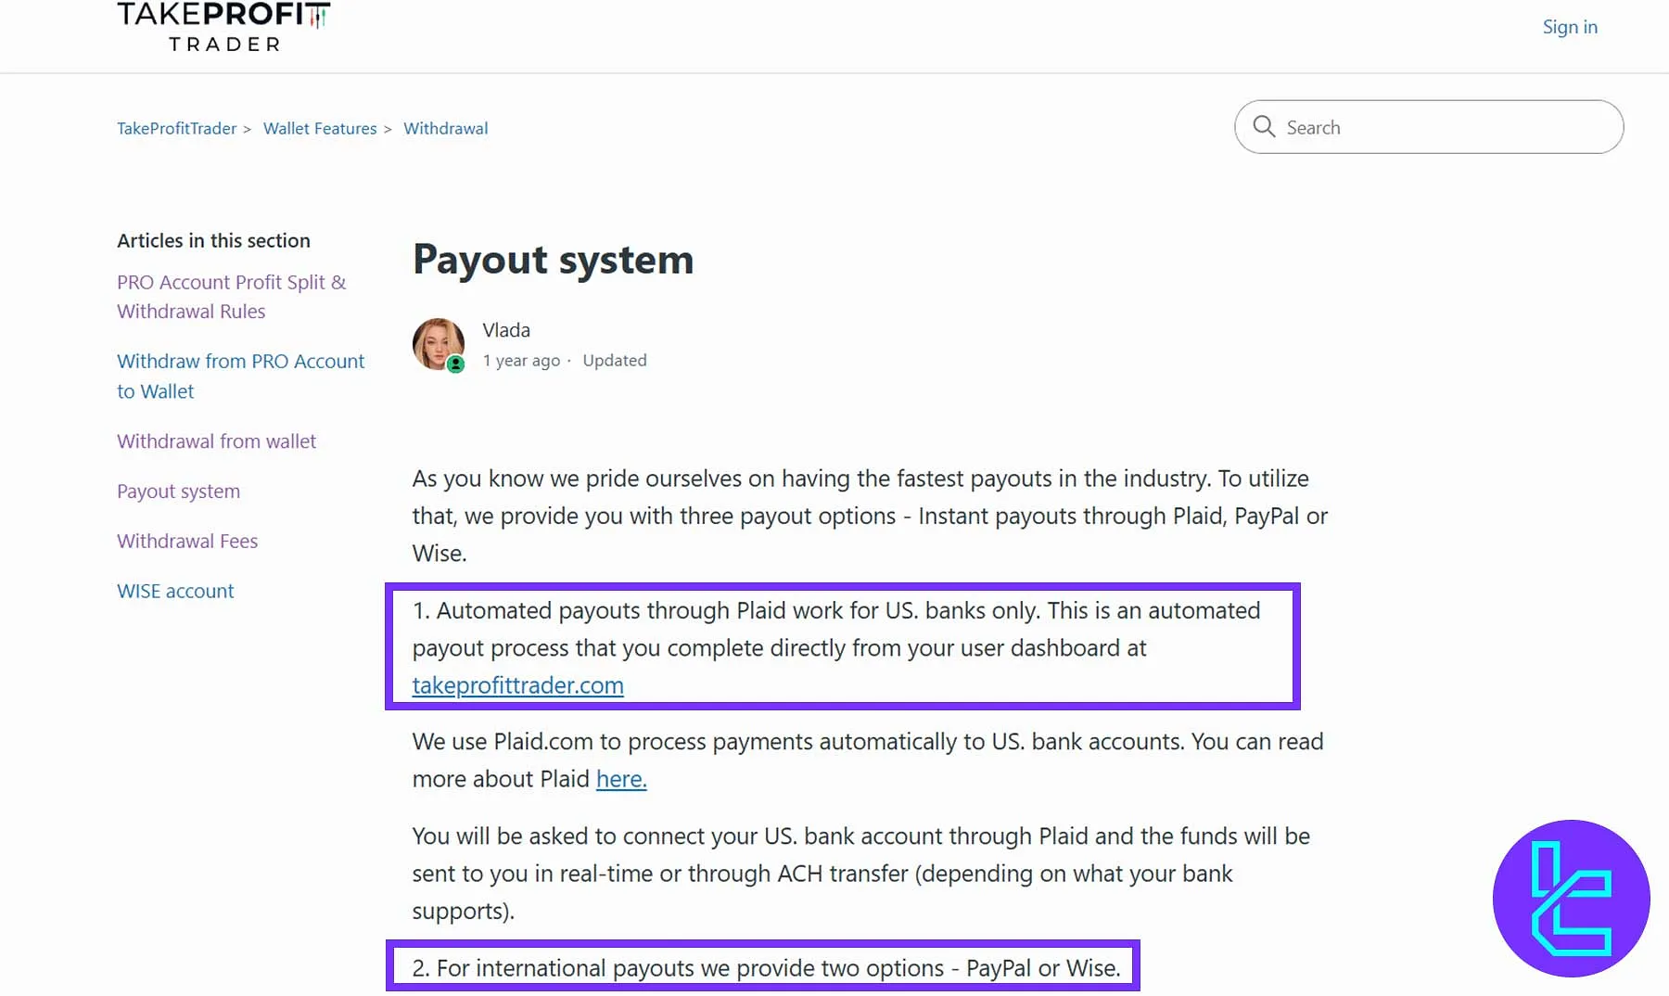
Task: Click the search magnifier icon
Action: point(1264,127)
